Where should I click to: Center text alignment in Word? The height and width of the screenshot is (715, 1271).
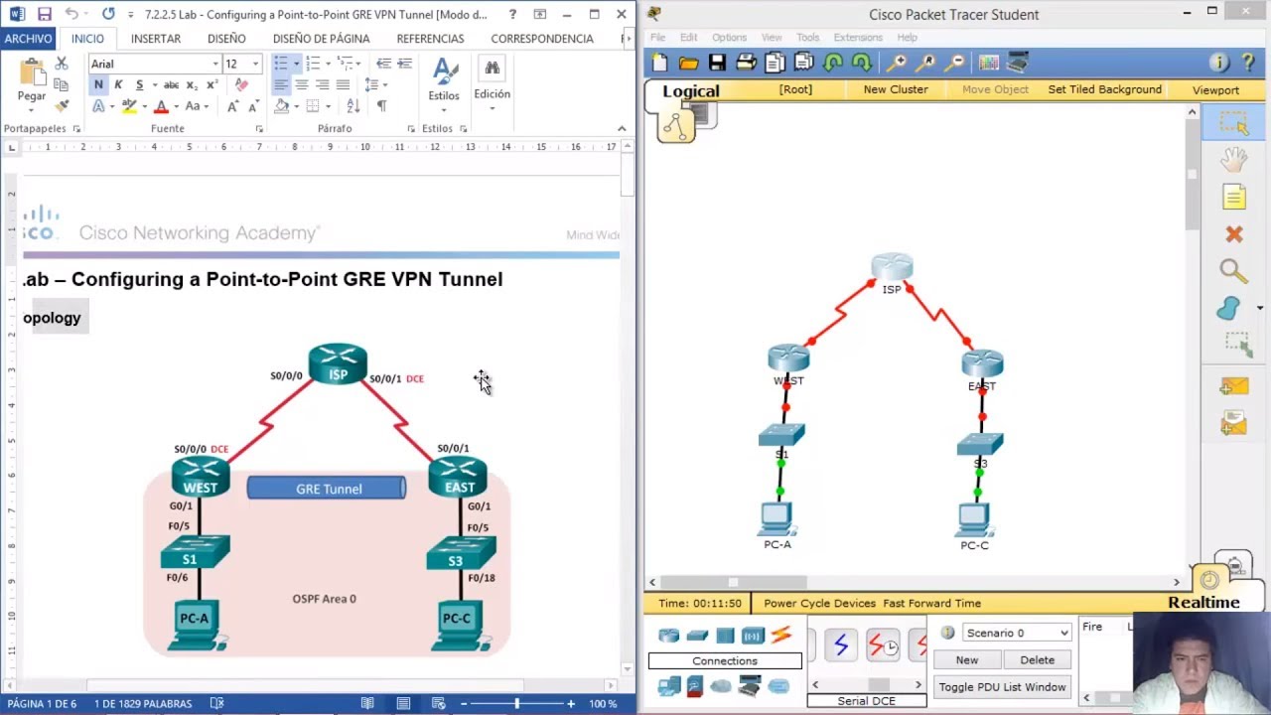pyautogui.click(x=302, y=85)
